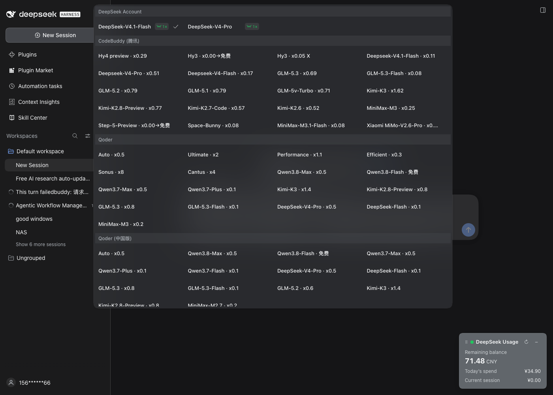
Task: Click the blue send arrow button
Action: 468,230
